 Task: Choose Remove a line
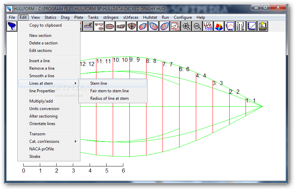click(49, 68)
